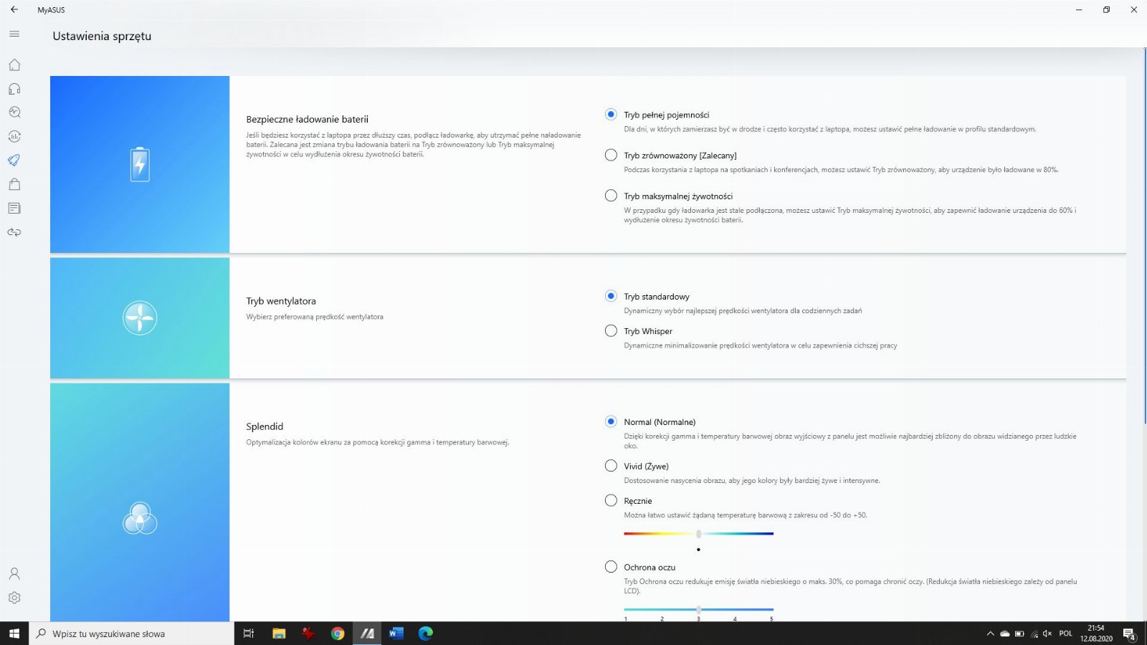Choose Vivid (Żywe) Splendid mode

(x=611, y=466)
